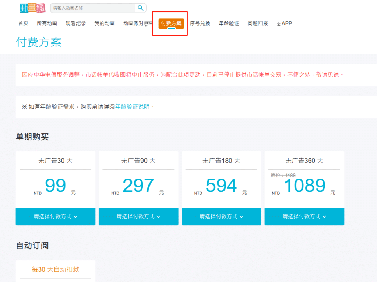377x282 pixels.
Task: Click the BETA badge next to 动画派对
Action: tap(148, 23)
